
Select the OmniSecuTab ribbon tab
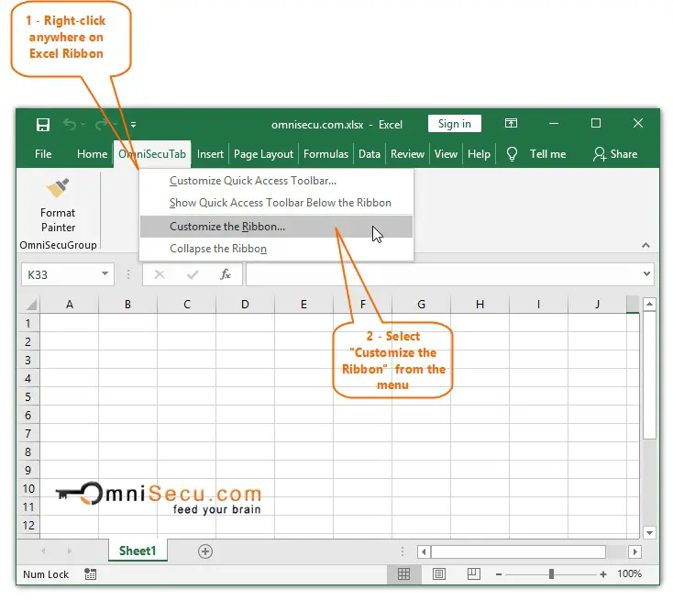point(152,154)
